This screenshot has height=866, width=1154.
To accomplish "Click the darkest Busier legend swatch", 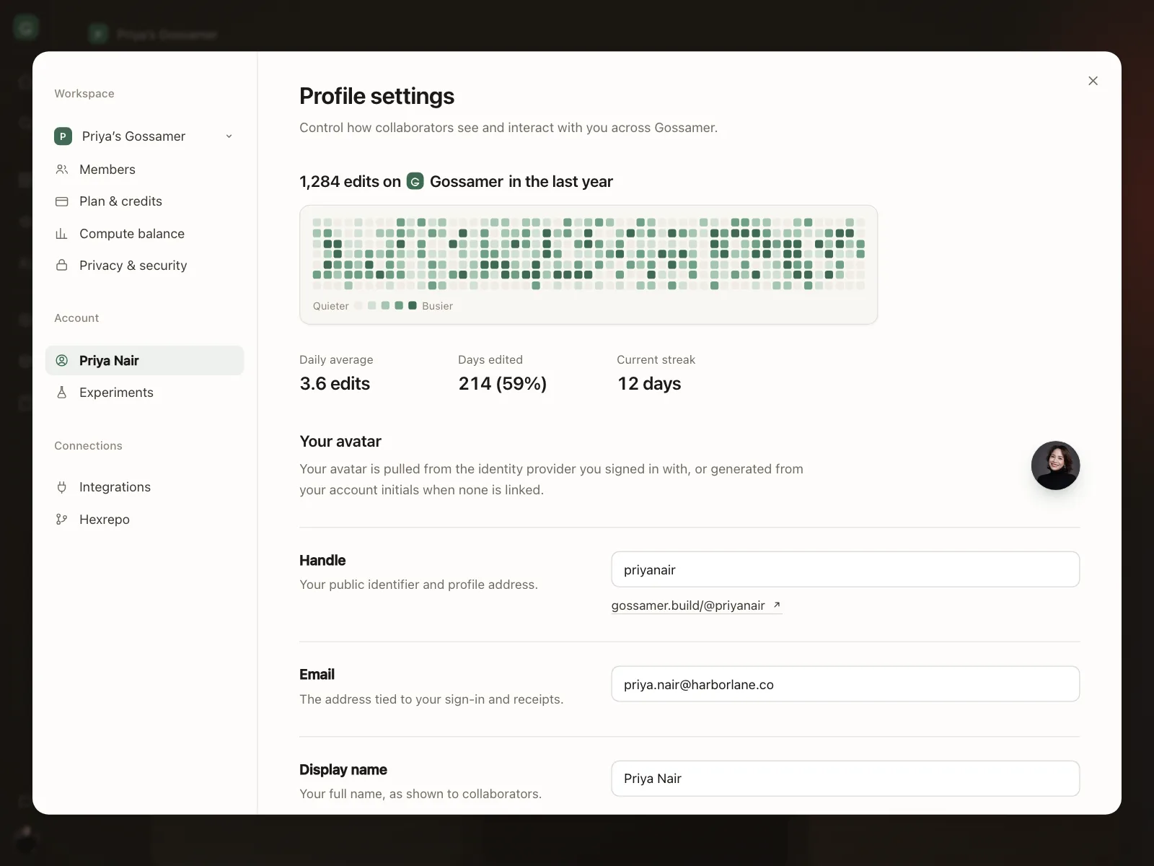I will click(x=413, y=305).
